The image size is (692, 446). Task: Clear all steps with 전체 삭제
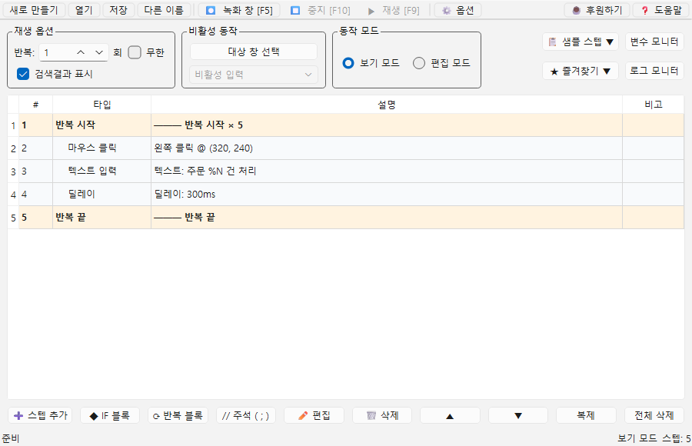(x=654, y=415)
